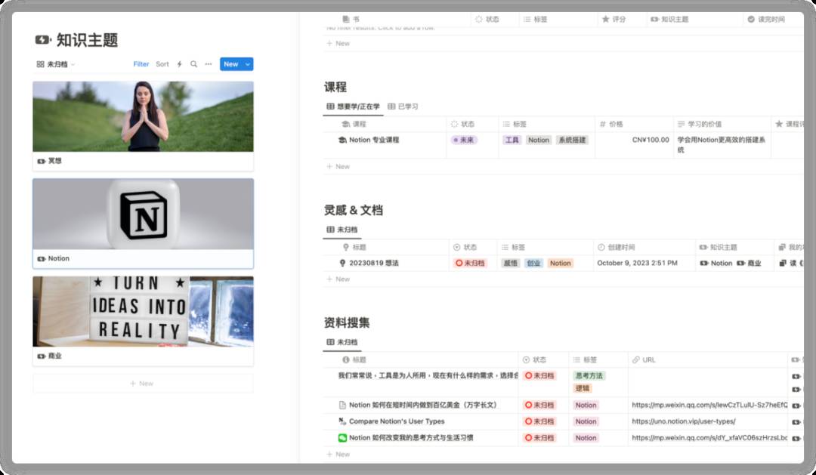Click the 未归档 status of 20230819 想法
This screenshot has width=816, height=475.
point(470,264)
